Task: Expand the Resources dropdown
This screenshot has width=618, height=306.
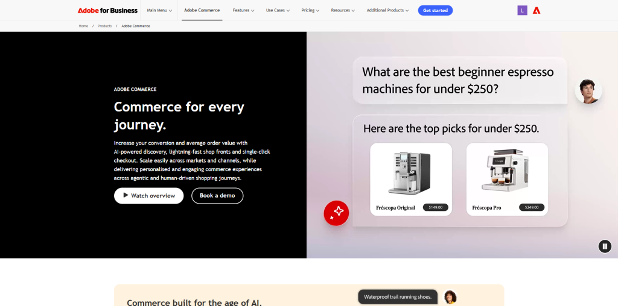Action: (343, 10)
